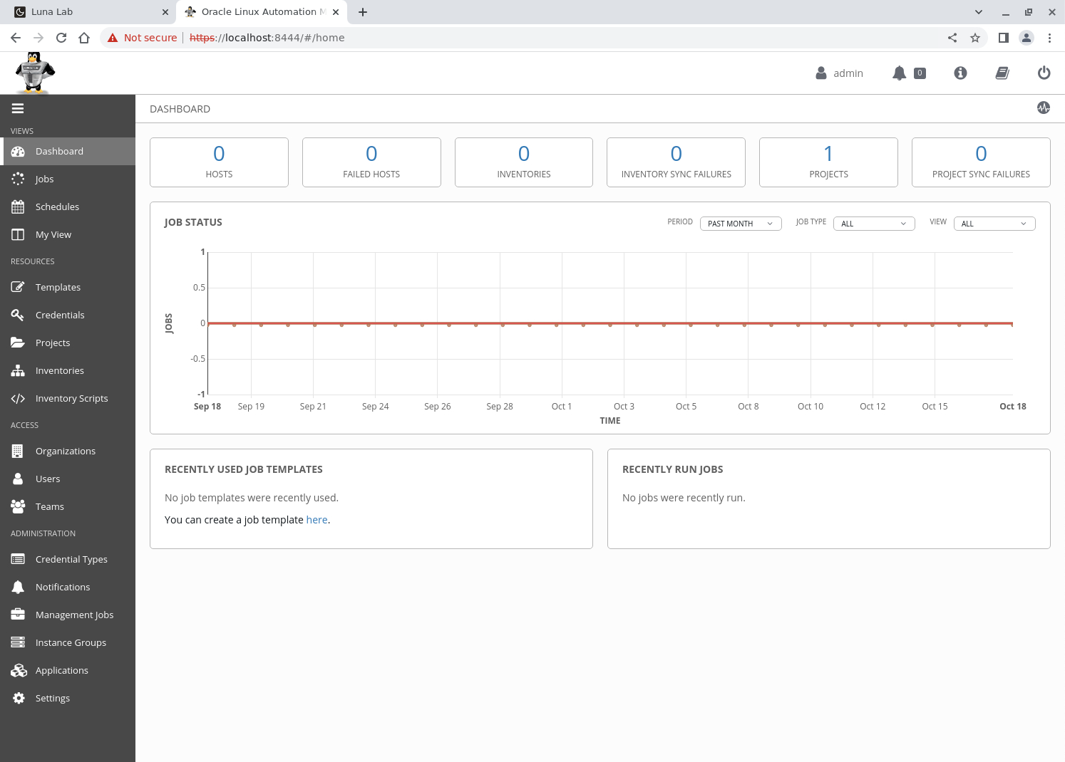The height and width of the screenshot is (762, 1065).
Task: Open the Inventories count card
Action: point(524,162)
